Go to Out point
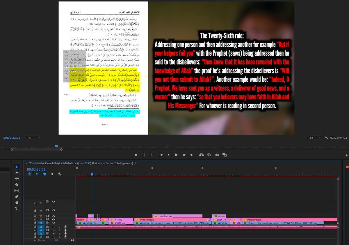 (x=192, y=155)
